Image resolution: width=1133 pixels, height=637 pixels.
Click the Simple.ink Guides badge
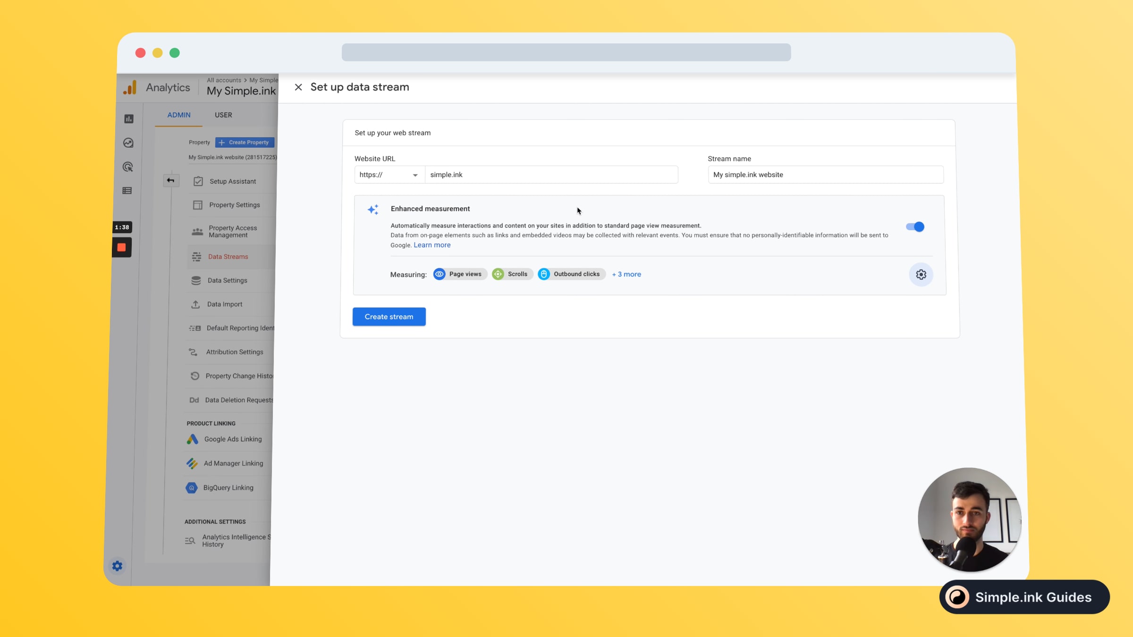tap(1024, 597)
